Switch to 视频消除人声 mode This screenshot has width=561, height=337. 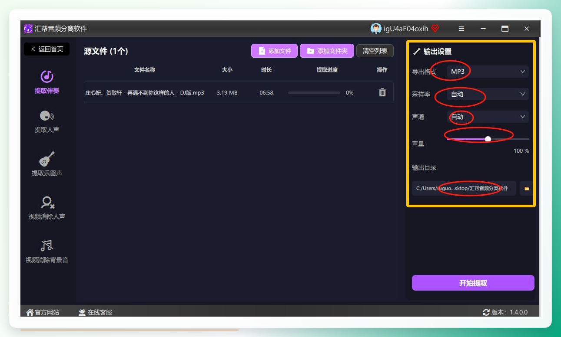coord(47,203)
